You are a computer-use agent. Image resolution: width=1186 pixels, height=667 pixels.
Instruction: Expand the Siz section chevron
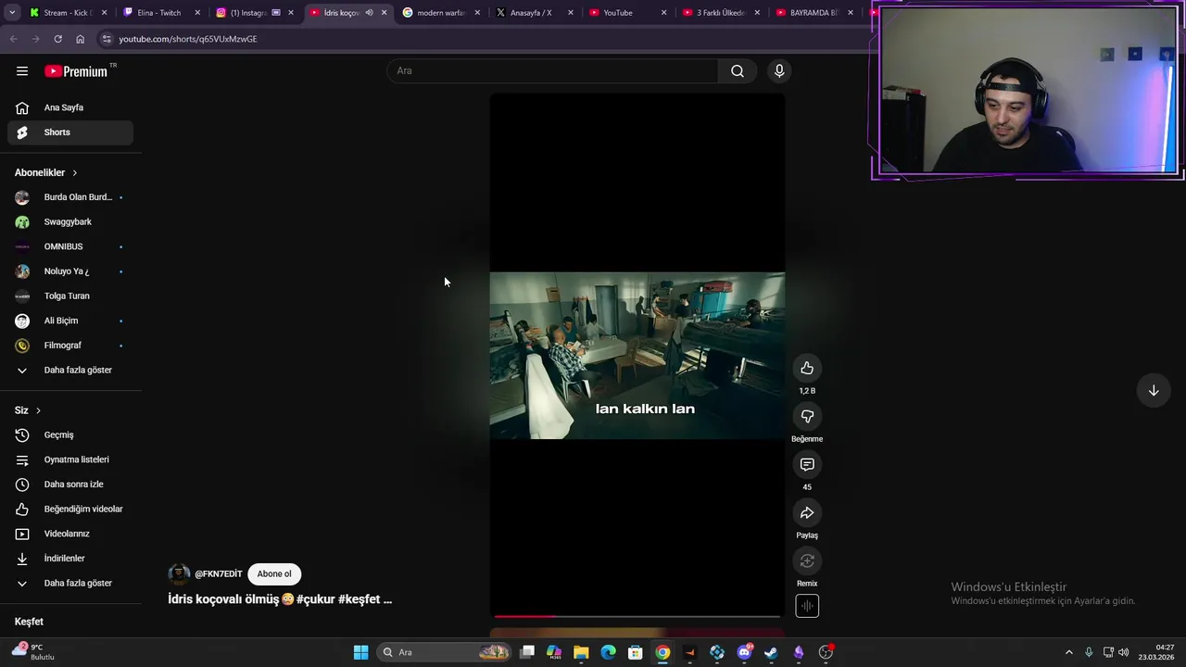[x=38, y=410]
